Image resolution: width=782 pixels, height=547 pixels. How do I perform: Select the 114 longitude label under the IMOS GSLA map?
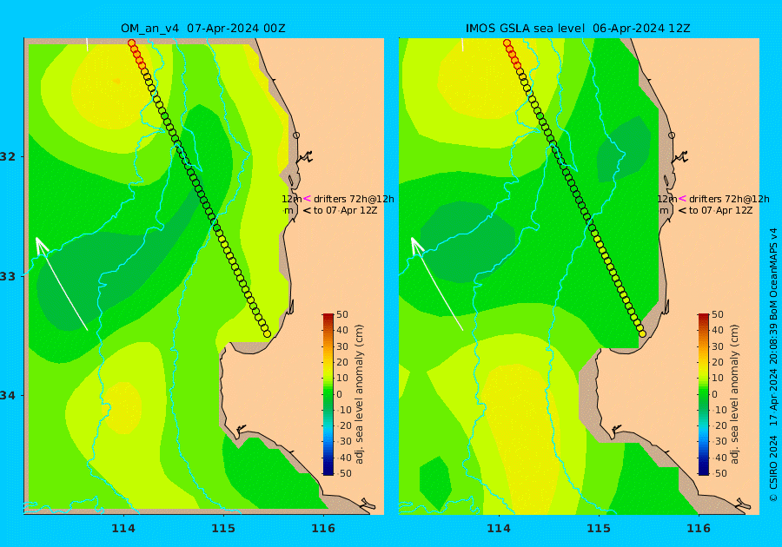[498, 529]
